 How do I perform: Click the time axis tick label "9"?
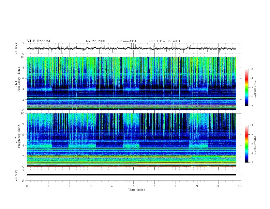pyautogui.click(x=218, y=186)
